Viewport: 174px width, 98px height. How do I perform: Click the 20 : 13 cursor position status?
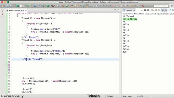[x=140, y=96]
